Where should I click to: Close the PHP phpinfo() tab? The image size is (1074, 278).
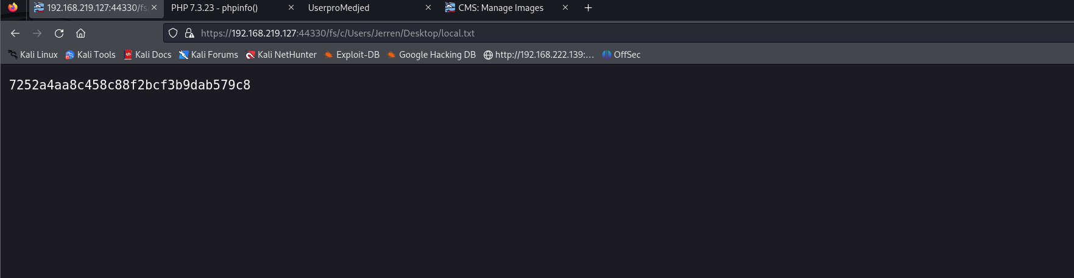pos(291,8)
